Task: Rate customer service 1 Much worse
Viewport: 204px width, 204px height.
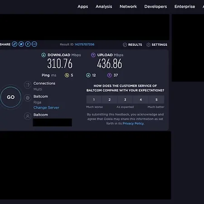Action: pos(94,100)
